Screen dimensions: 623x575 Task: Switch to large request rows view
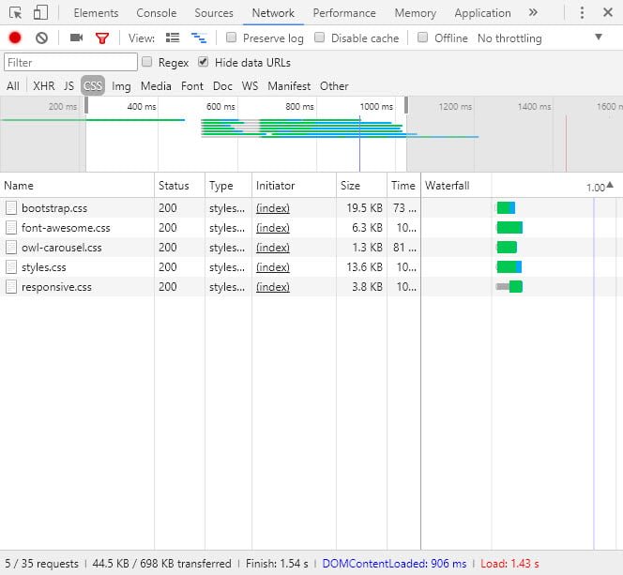tap(173, 38)
